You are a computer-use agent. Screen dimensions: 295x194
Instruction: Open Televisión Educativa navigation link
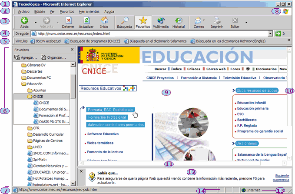239,78
